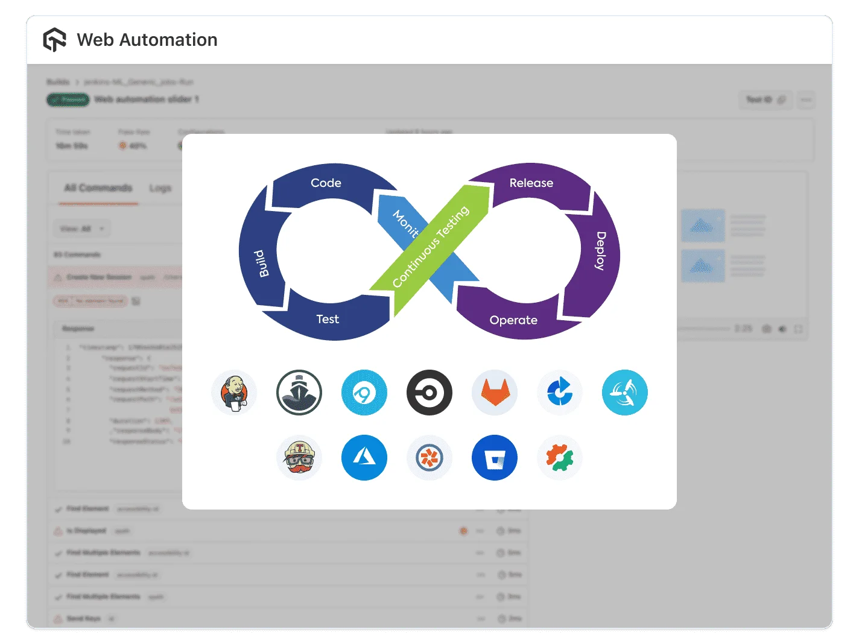Open the upper blue video thumbnail
The image size is (859, 644).
point(703,226)
